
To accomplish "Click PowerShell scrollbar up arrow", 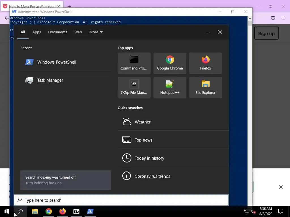I will tap(250, 18).
